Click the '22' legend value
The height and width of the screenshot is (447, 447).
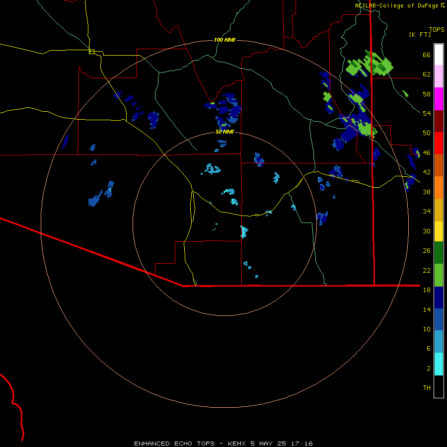pyautogui.click(x=427, y=270)
